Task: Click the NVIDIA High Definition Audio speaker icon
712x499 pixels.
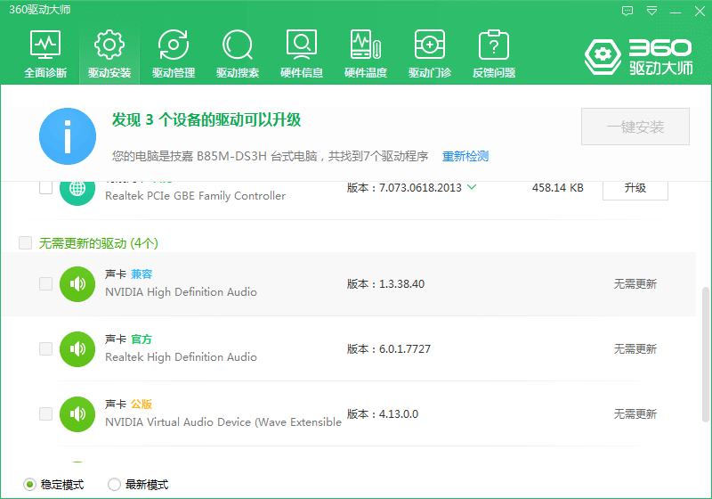Action: pyautogui.click(x=77, y=283)
